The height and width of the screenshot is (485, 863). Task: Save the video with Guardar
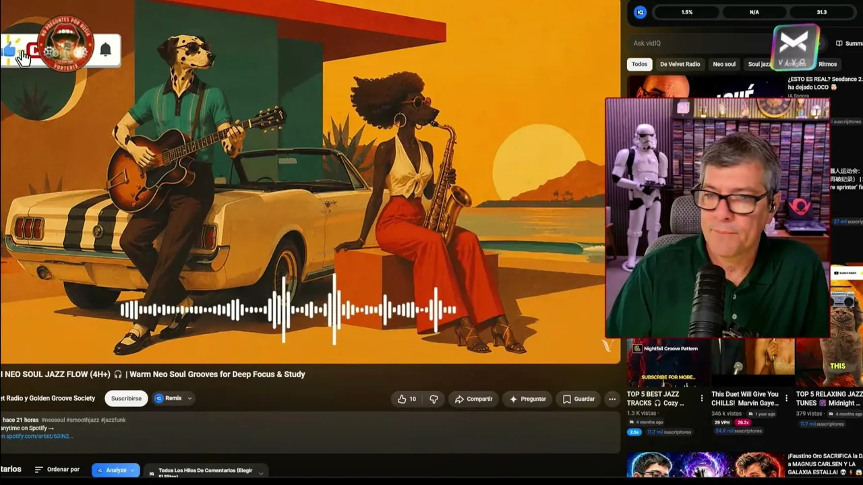pos(578,399)
